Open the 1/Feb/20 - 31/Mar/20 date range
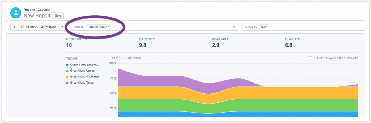The width and height of the screenshot is (371, 123). [x=38, y=27]
